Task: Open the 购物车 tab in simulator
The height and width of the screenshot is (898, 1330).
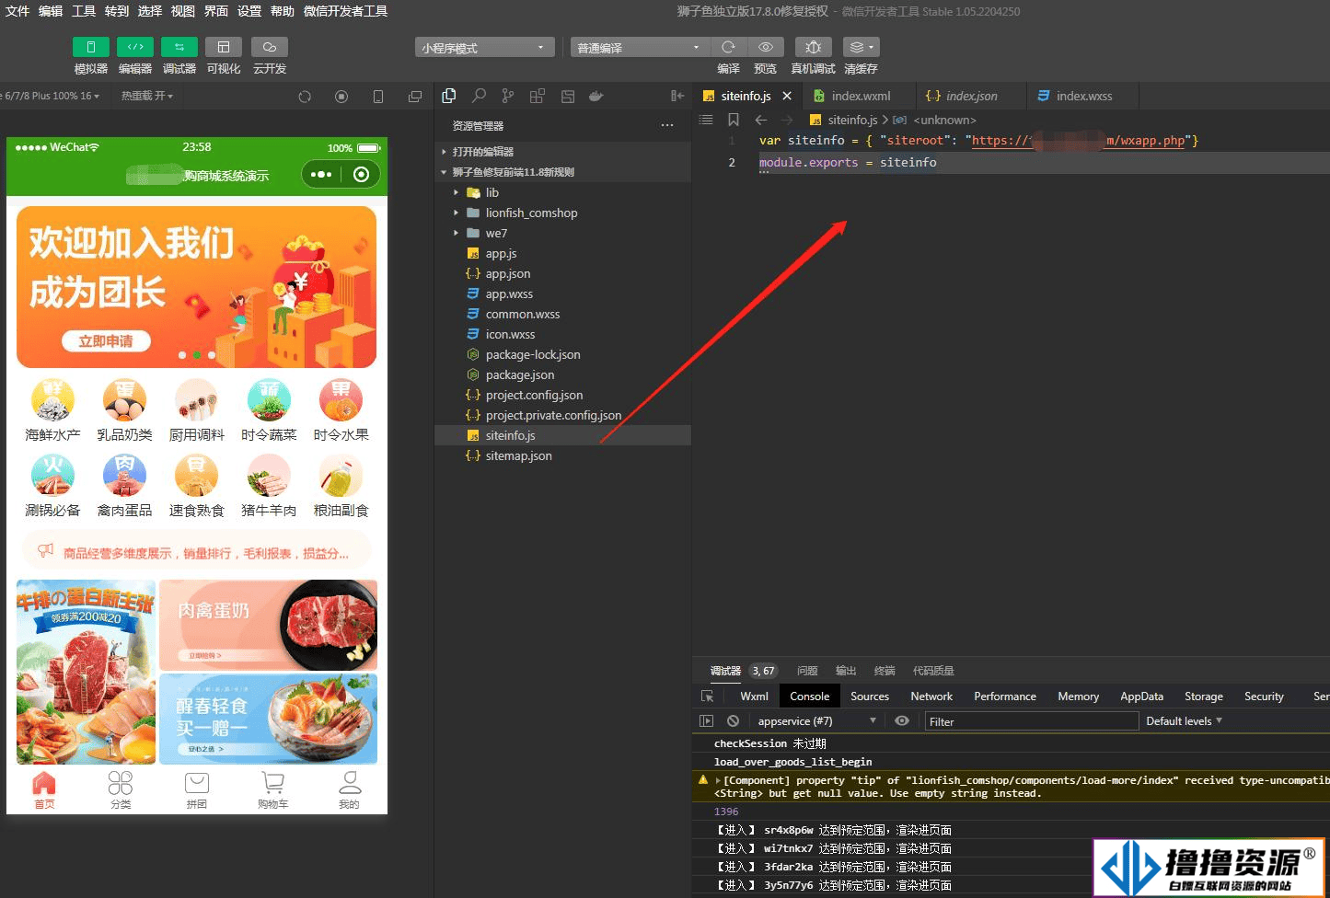Action: pyautogui.click(x=272, y=789)
